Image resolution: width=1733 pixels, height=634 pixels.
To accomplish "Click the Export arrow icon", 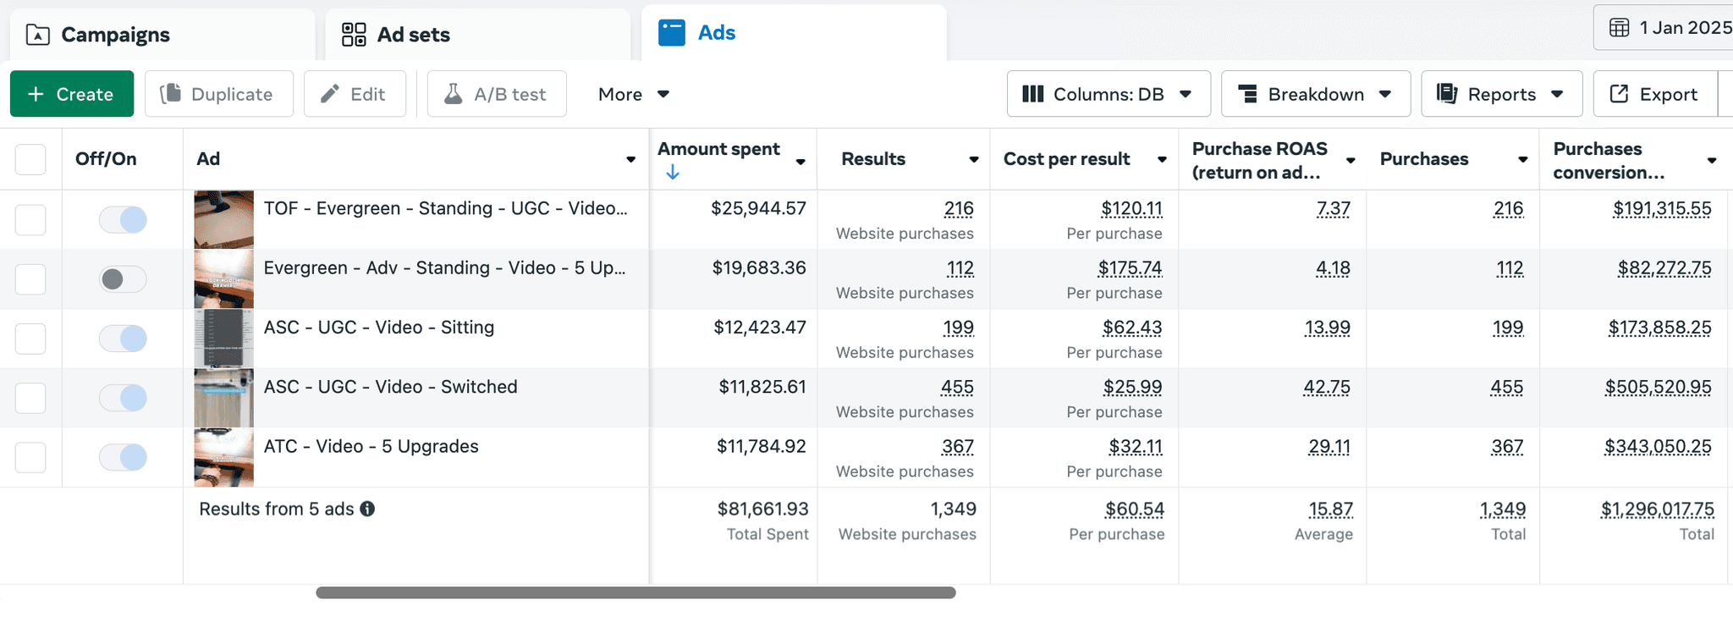I will click(1619, 94).
